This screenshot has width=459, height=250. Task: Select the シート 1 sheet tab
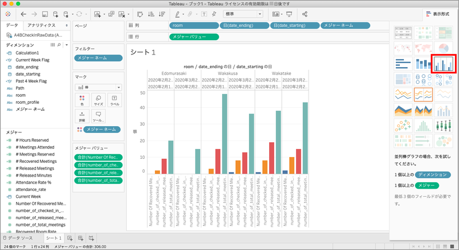(x=53, y=238)
